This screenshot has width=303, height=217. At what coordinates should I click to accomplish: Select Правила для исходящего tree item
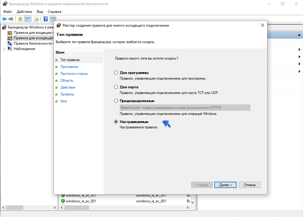[x=33, y=38]
